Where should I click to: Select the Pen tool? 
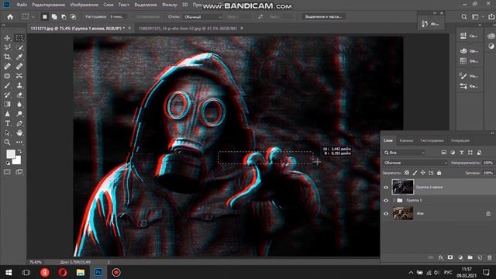pyautogui.click(x=19, y=123)
